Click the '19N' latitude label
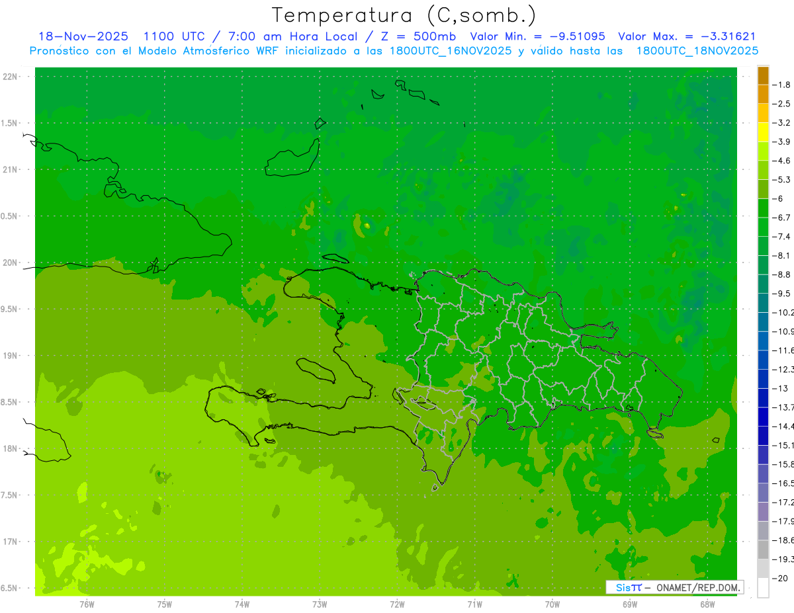The image size is (794, 613). [10, 356]
